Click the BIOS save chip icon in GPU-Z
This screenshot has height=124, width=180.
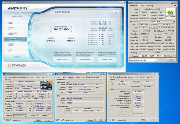(174, 21)
